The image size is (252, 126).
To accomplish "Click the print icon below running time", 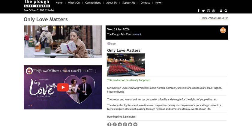I will click(135, 124).
